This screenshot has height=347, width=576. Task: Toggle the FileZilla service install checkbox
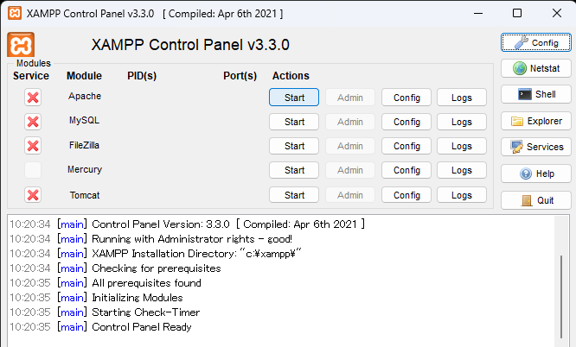(x=33, y=146)
